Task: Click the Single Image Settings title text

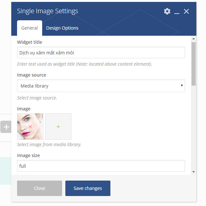Action: tap(48, 11)
